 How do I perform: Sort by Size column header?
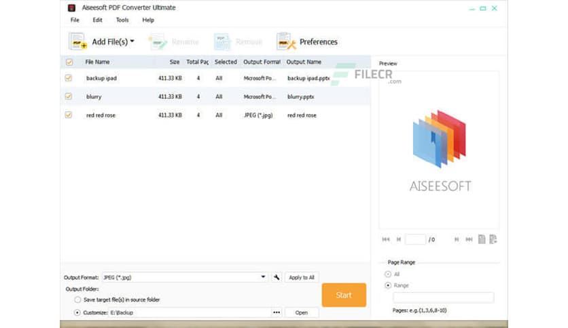pos(175,62)
